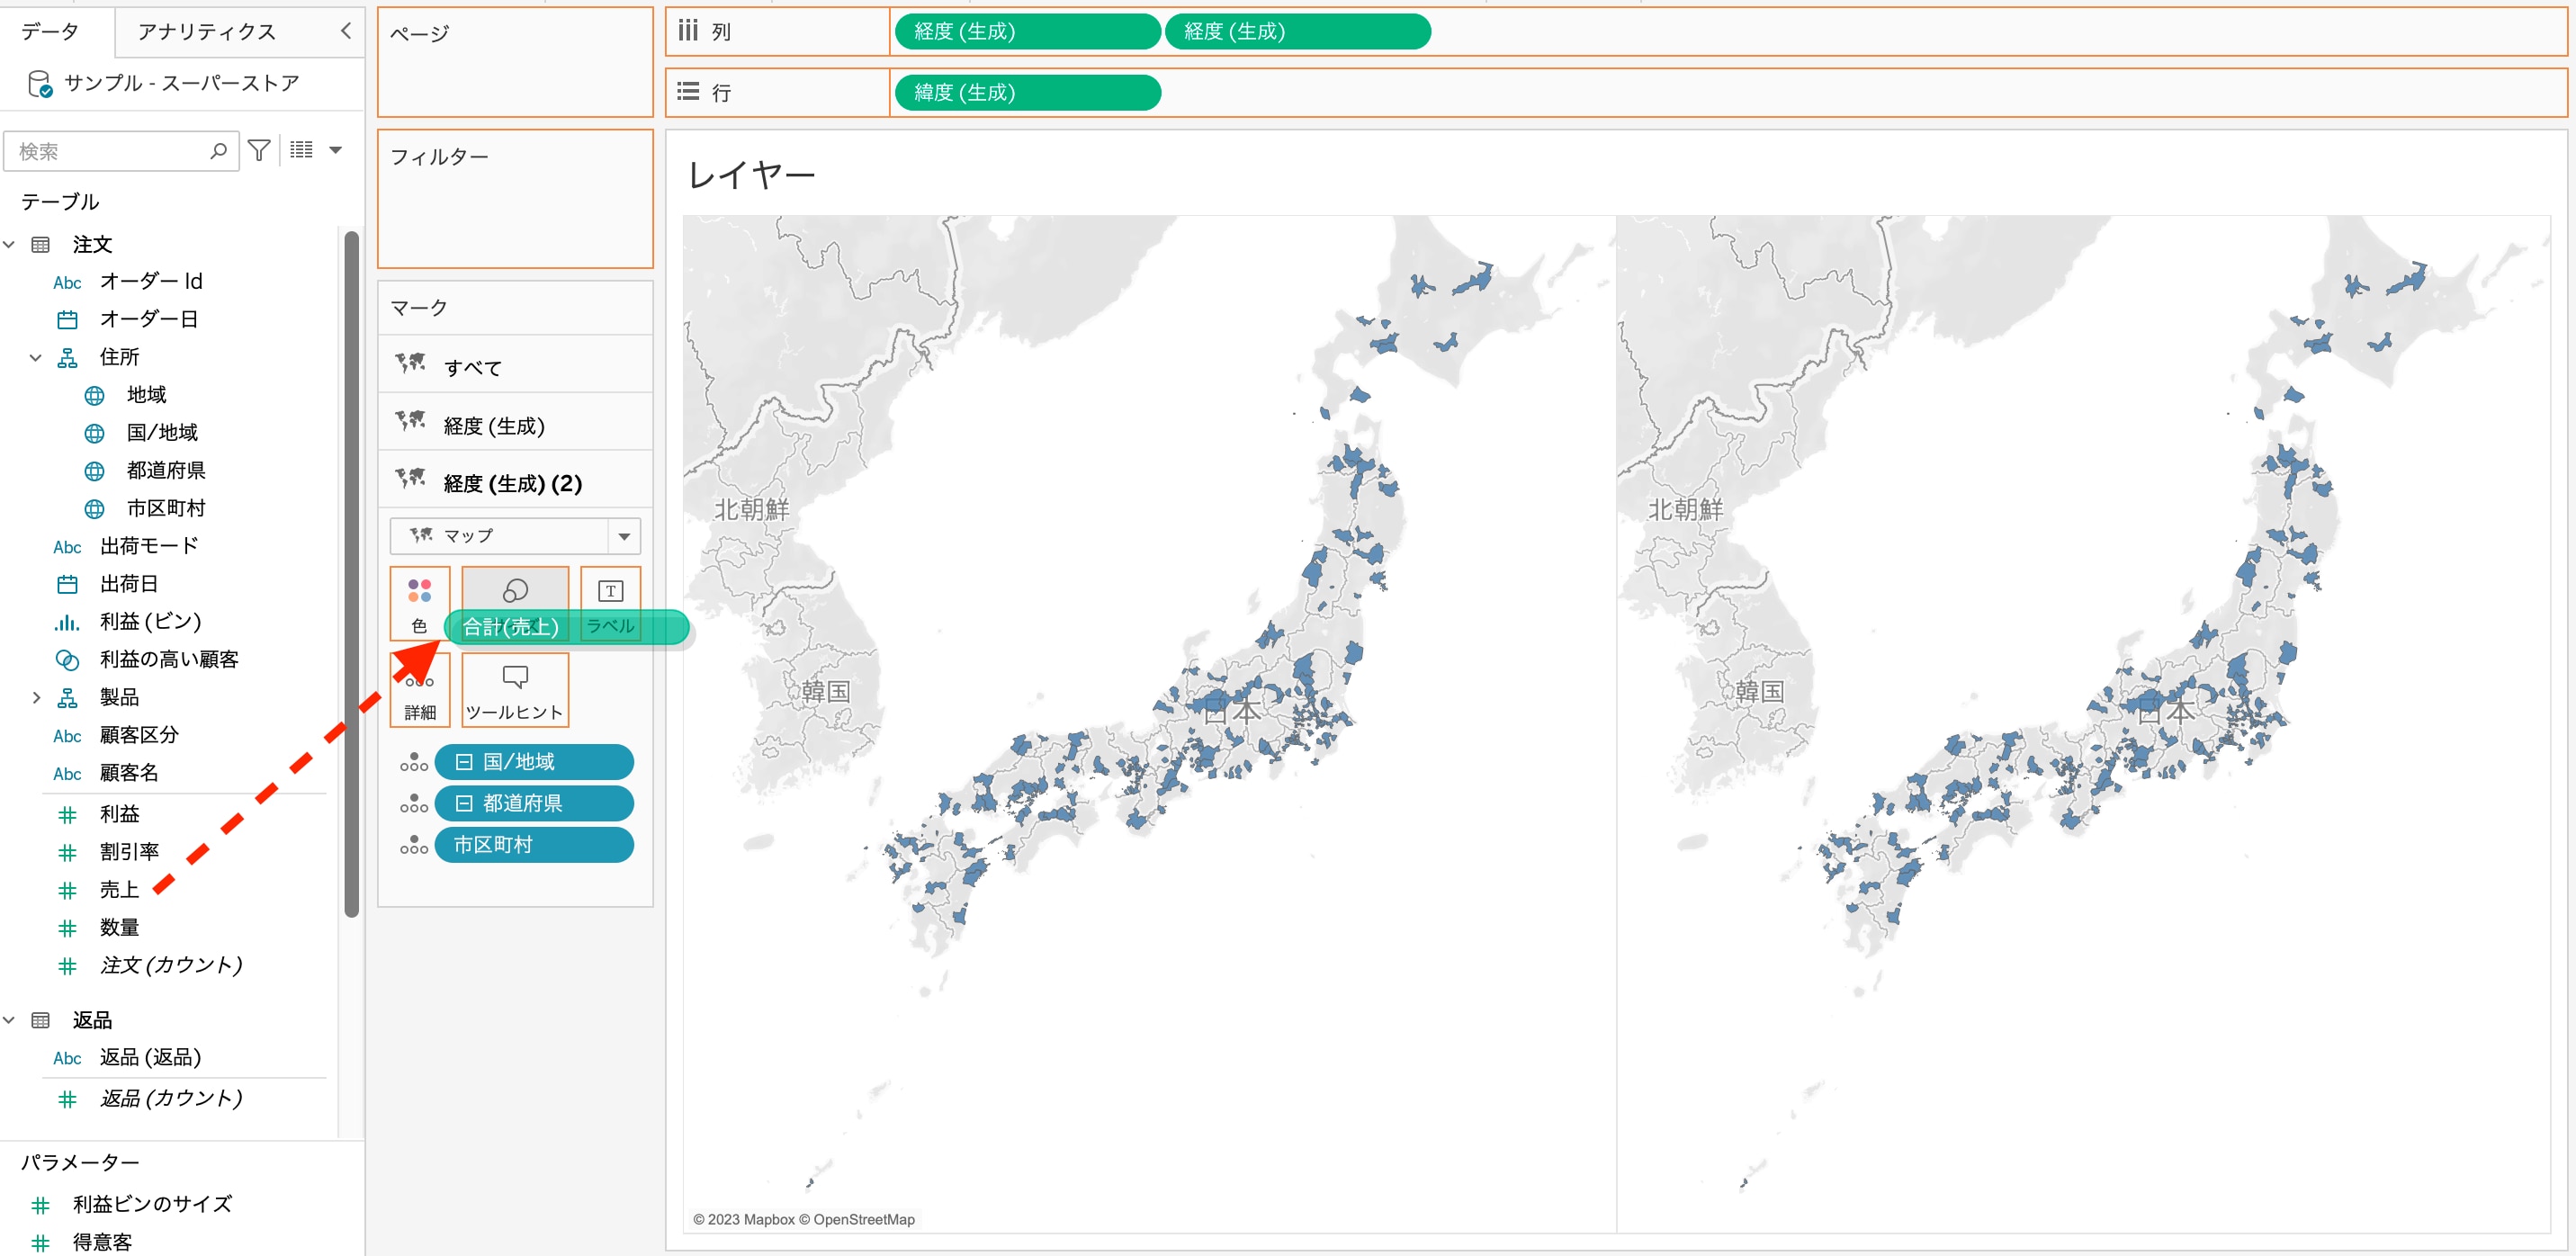Screen dimensions: 2576x1256
Task: Select the オーダー Id field
Action: 150,281
